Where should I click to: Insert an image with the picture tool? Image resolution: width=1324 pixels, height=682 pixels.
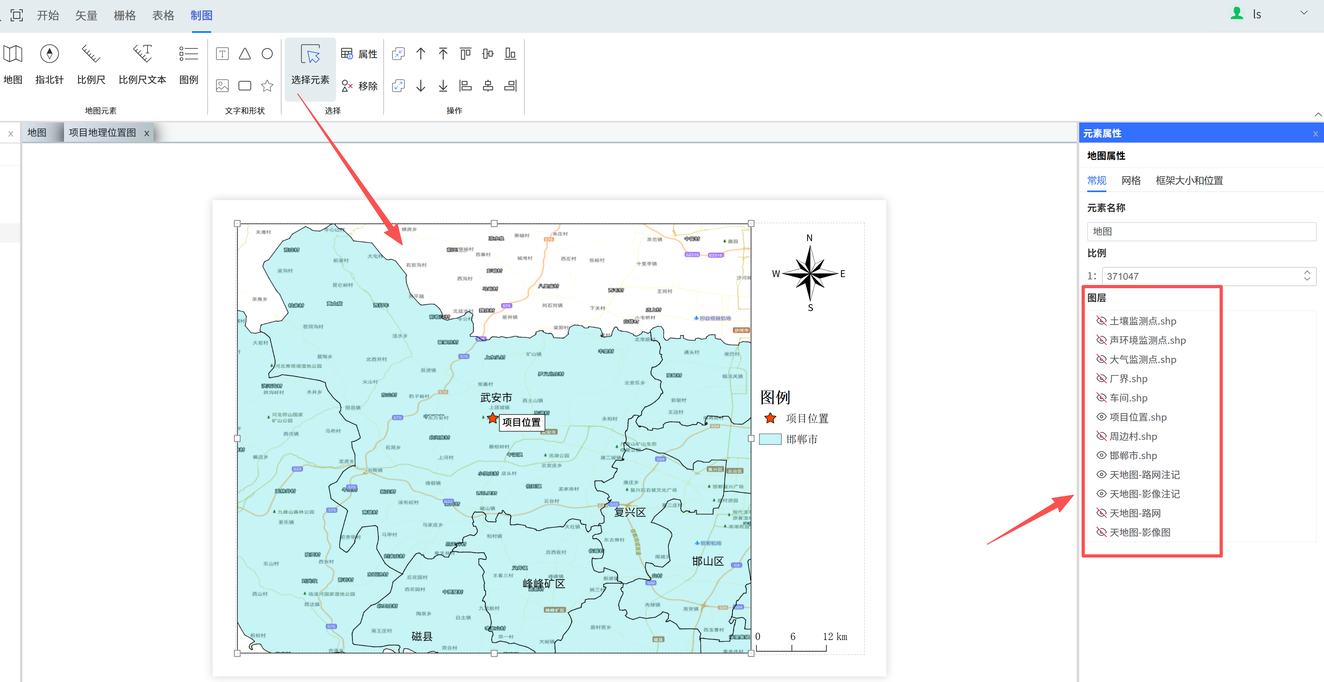(222, 86)
